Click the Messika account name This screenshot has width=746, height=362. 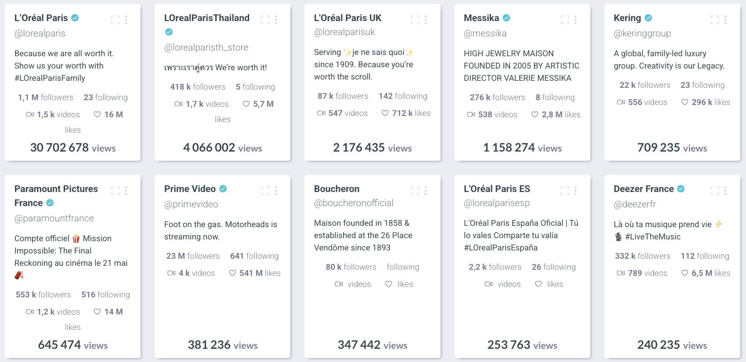pyautogui.click(x=482, y=18)
